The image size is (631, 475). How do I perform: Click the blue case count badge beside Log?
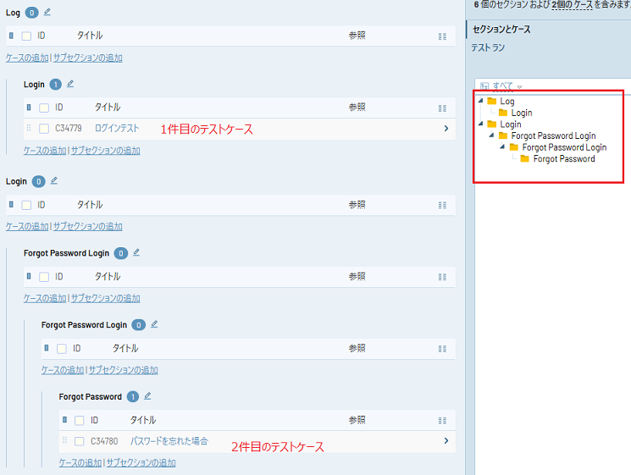pyautogui.click(x=31, y=13)
